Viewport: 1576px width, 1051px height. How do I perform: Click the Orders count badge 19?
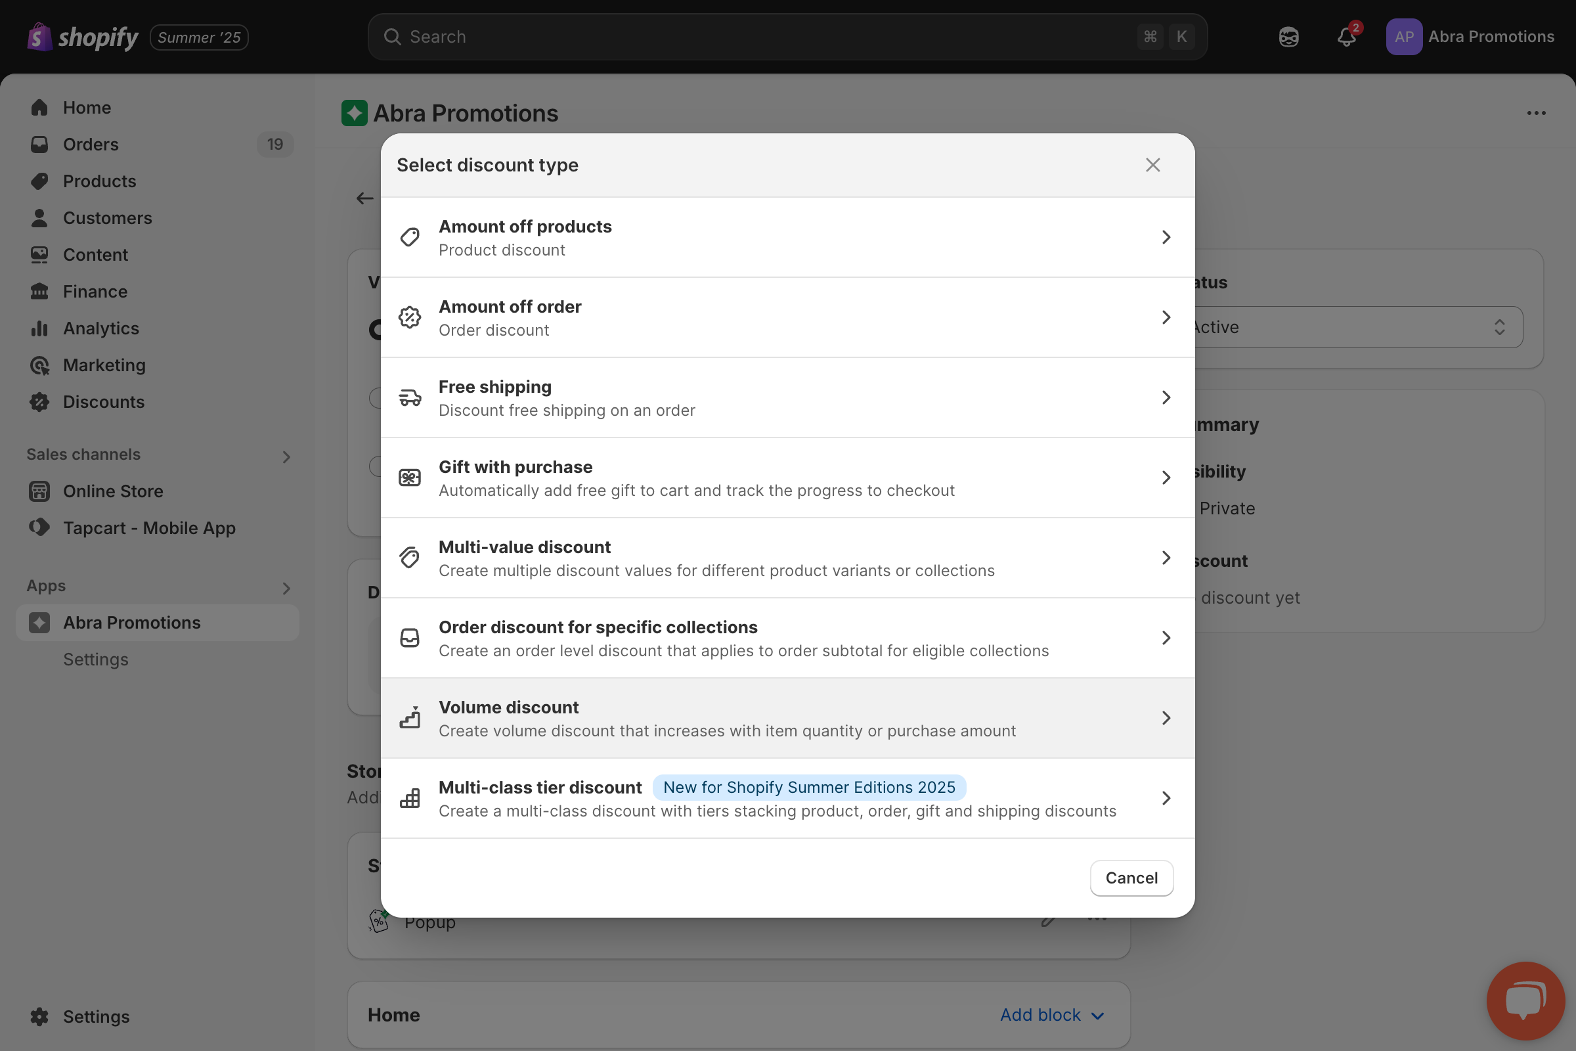click(274, 145)
